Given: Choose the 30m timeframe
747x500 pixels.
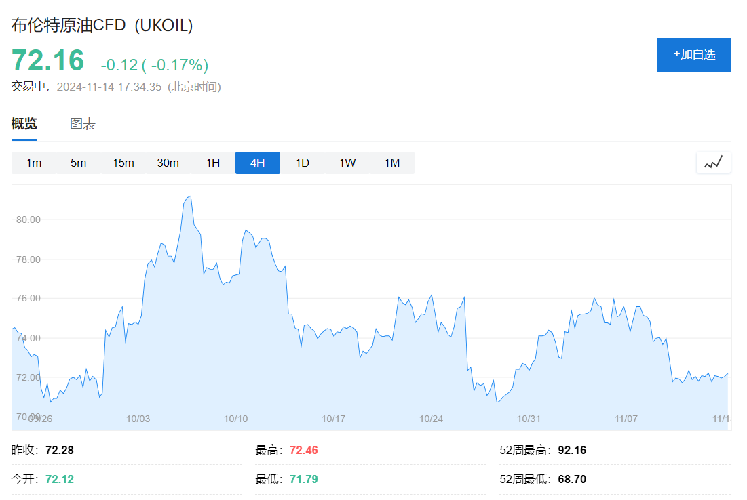Looking at the screenshot, I should tap(168, 163).
